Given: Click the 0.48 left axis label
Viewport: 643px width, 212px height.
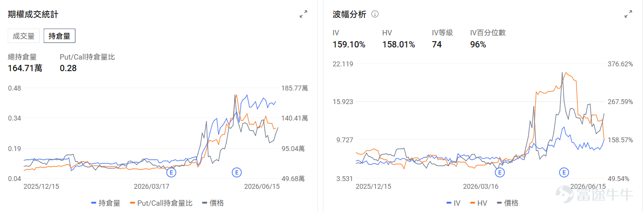Looking at the screenshot, I should [15, 88].
